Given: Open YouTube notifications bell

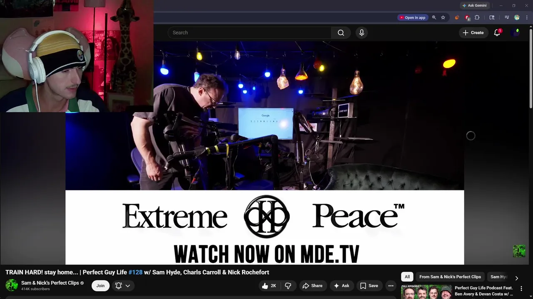Looking at the screenshot, I should click(497, 32).
